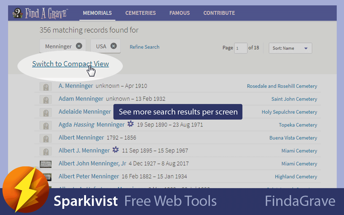Open Adelaide Menninger memorial
344x215 pixels.
pos(85,112)
